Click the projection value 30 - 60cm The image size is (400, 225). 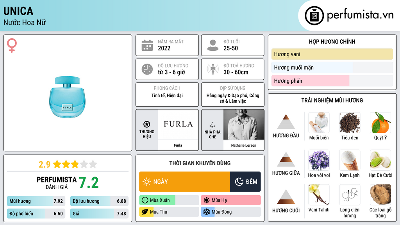coord(236,72)
